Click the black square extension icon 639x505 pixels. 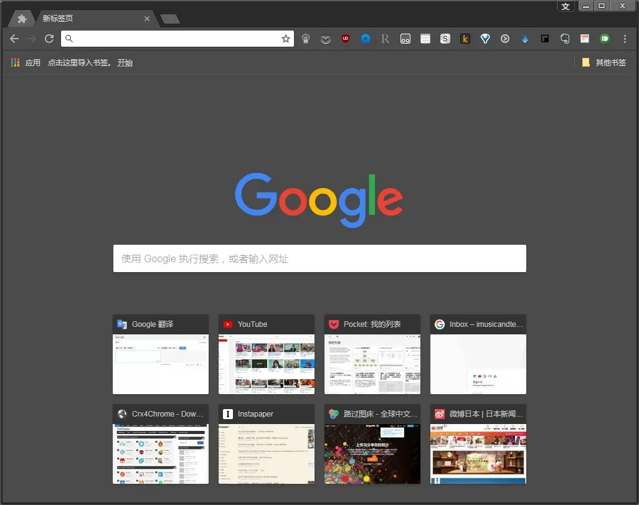point(545,39)
